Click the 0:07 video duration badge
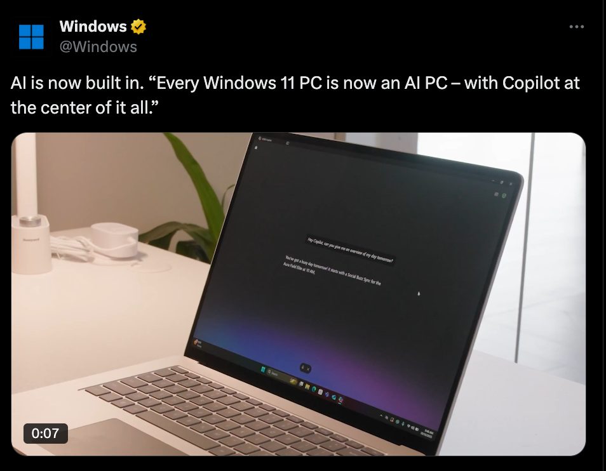 [x=46, y=433]
